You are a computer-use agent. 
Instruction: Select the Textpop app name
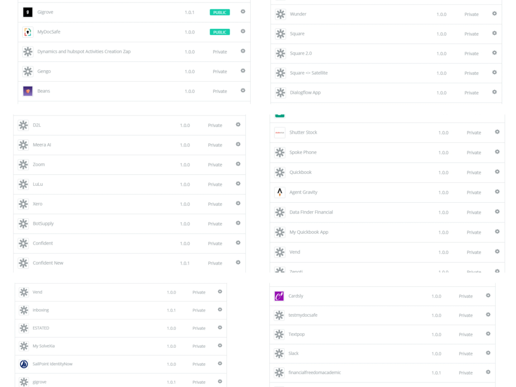[x=297, y=334]
